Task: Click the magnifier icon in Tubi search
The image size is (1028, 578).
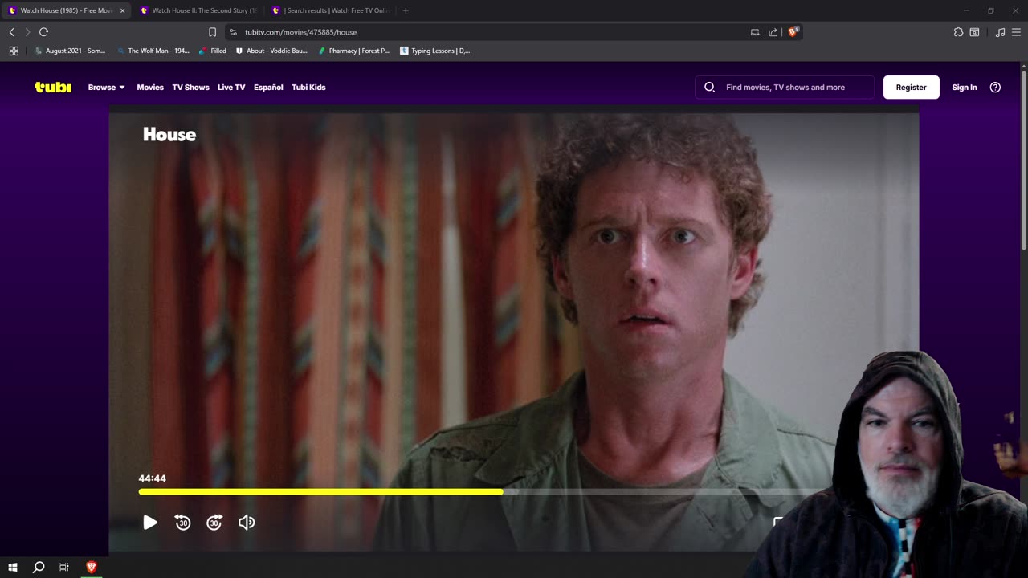Action: coord(709,87)
